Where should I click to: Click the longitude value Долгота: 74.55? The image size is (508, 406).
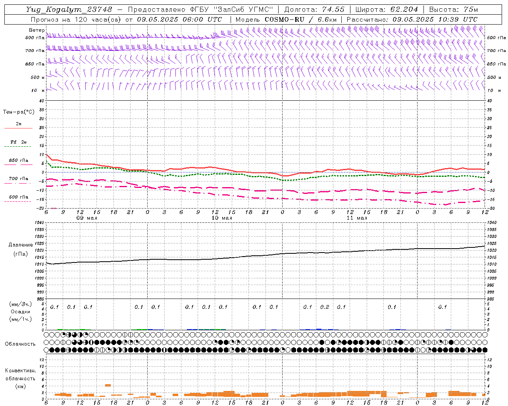click(314, 10)
